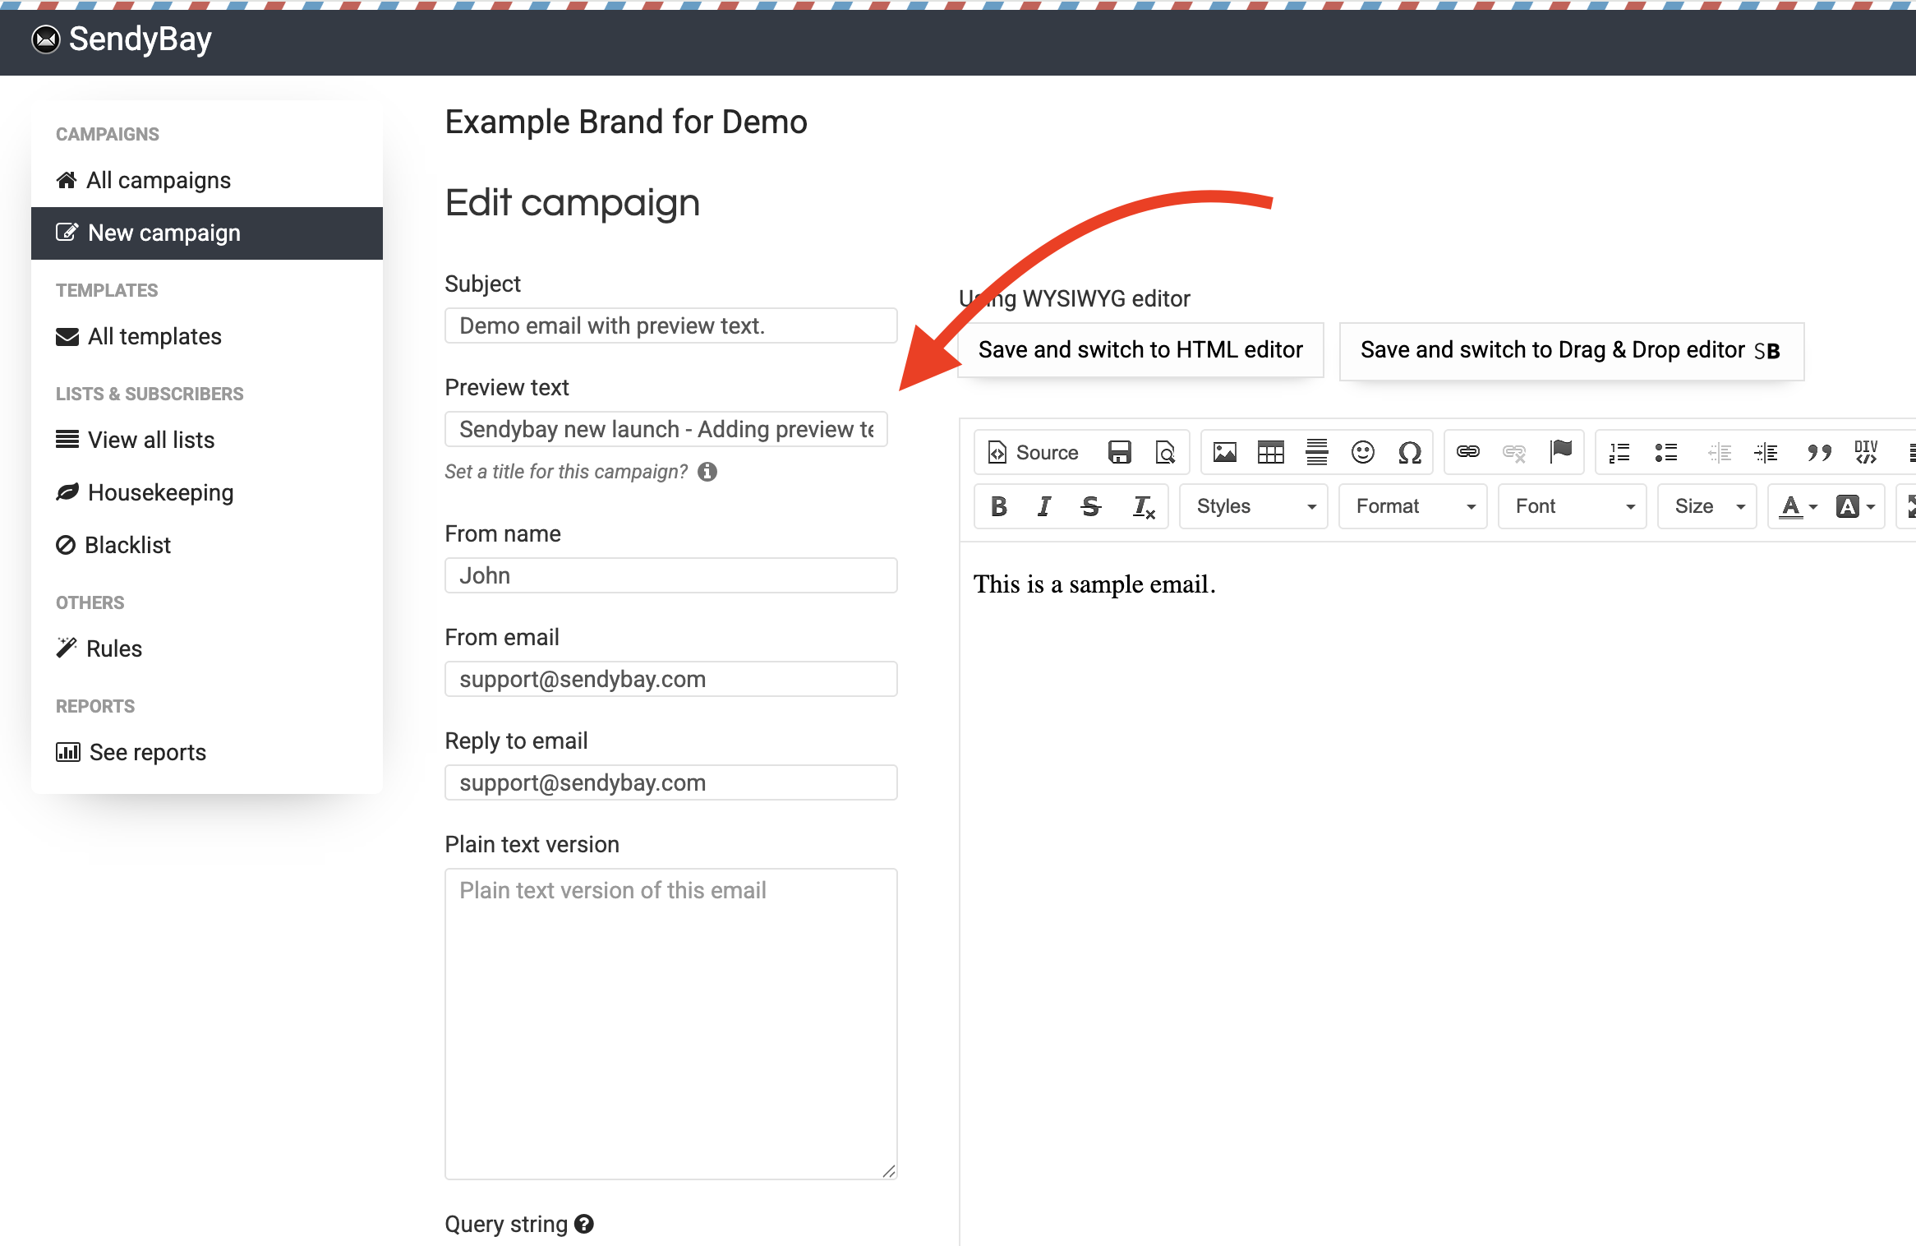Click the Preview text input field
Image resolution: width=1916 pixels, height=1246 pixels.
point(666,429)
